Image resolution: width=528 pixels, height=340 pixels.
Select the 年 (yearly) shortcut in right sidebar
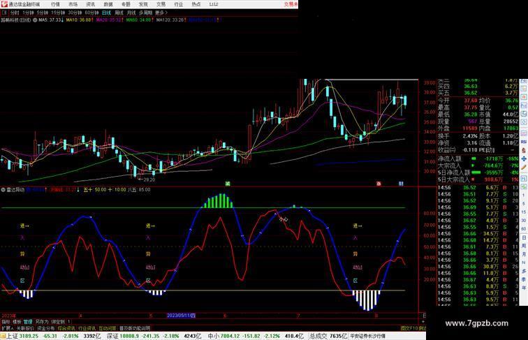tap(524, 288)
